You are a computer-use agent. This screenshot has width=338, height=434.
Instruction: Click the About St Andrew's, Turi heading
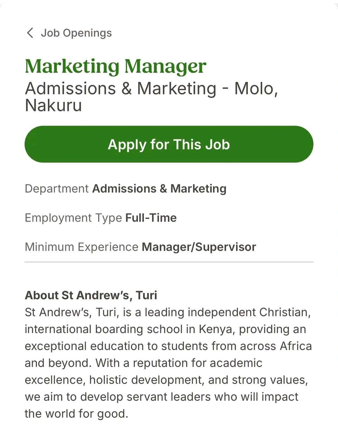(x=91, y=295)
